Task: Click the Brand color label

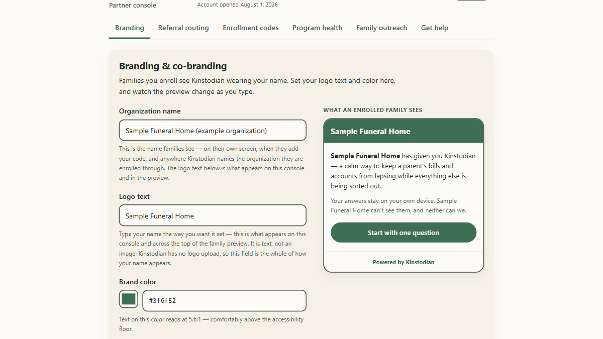Action: point(138,282)
